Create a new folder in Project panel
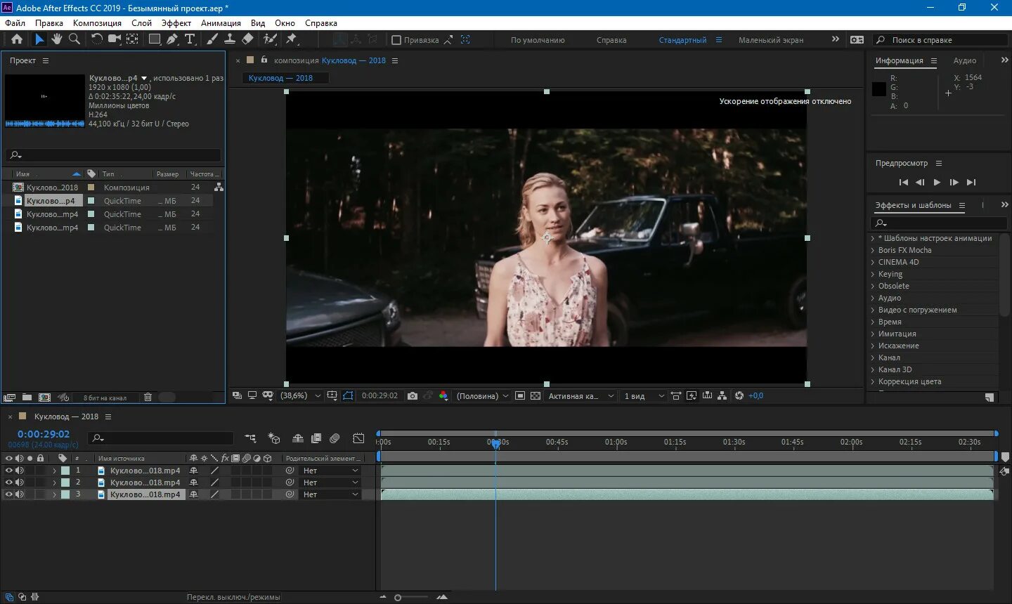 27,398
